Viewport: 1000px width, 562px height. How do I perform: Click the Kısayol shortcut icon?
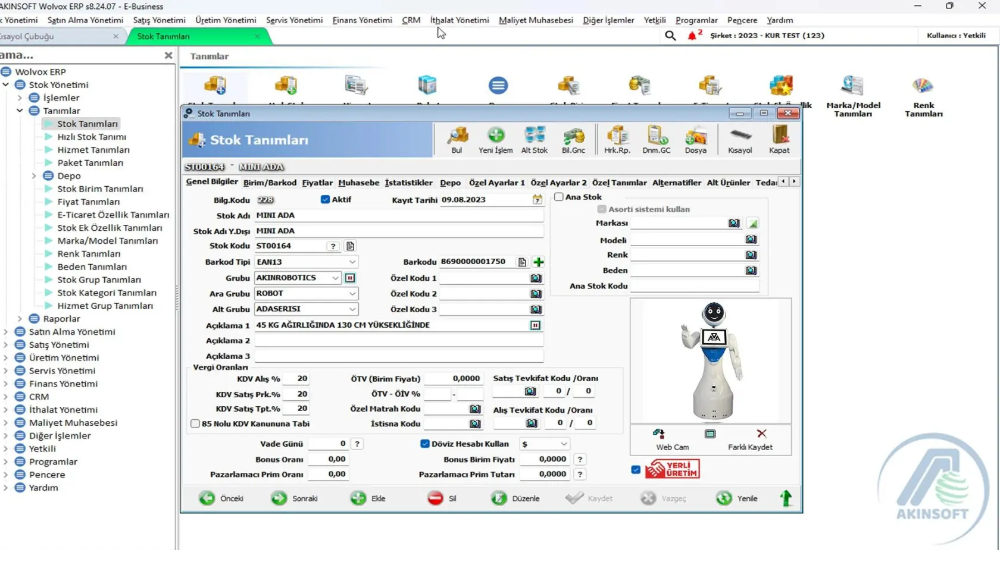tap(740, 140)
